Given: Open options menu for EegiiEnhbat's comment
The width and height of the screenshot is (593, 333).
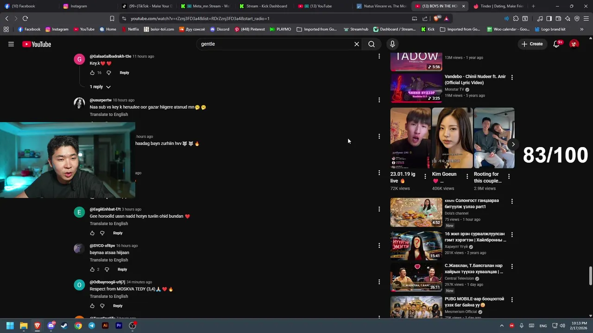Looking at the screenshot, I should pos(379,209).
